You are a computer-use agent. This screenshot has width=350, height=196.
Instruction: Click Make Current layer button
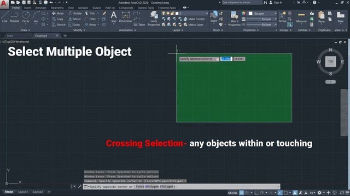coord(194,19)
